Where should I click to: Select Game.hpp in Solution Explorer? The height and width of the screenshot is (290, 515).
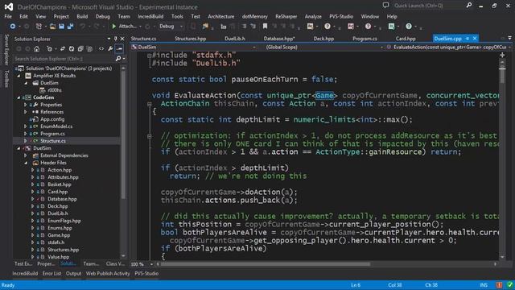(59, 235)
